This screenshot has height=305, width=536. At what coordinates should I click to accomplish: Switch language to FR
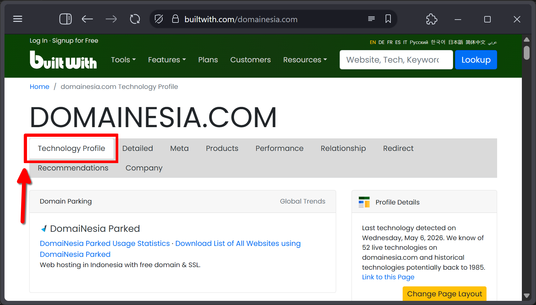pyautogui.click(x=390, y=42)
